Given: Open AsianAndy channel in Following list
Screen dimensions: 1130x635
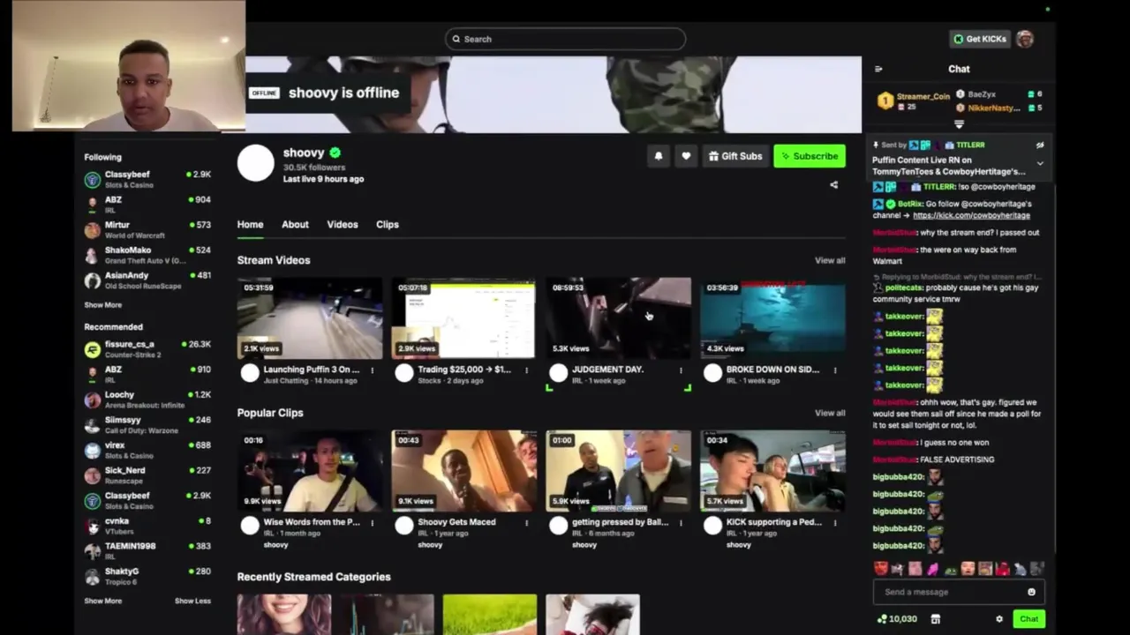Looking at the screenshot, I should click(x=147, y=280).
